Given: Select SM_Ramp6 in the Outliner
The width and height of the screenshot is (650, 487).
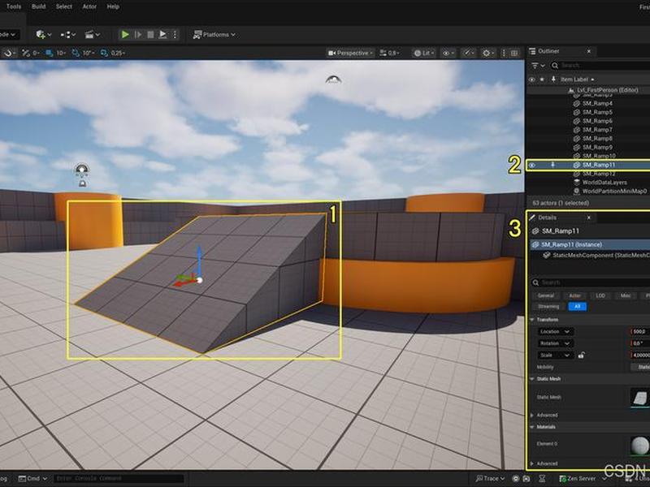Looking at the screenshot, I should (597, 121).
